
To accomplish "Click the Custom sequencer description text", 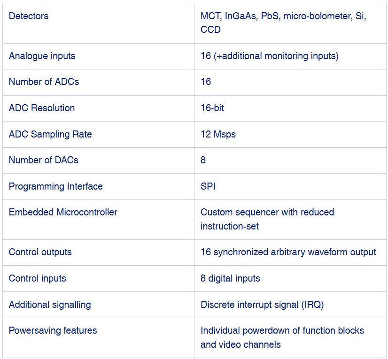I will point(267,219).
